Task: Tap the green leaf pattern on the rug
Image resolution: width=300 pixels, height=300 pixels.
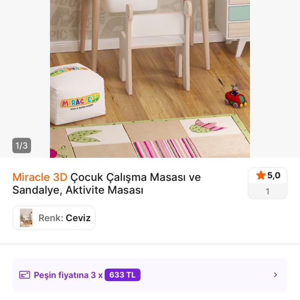Action: click(x=84, y=136)
